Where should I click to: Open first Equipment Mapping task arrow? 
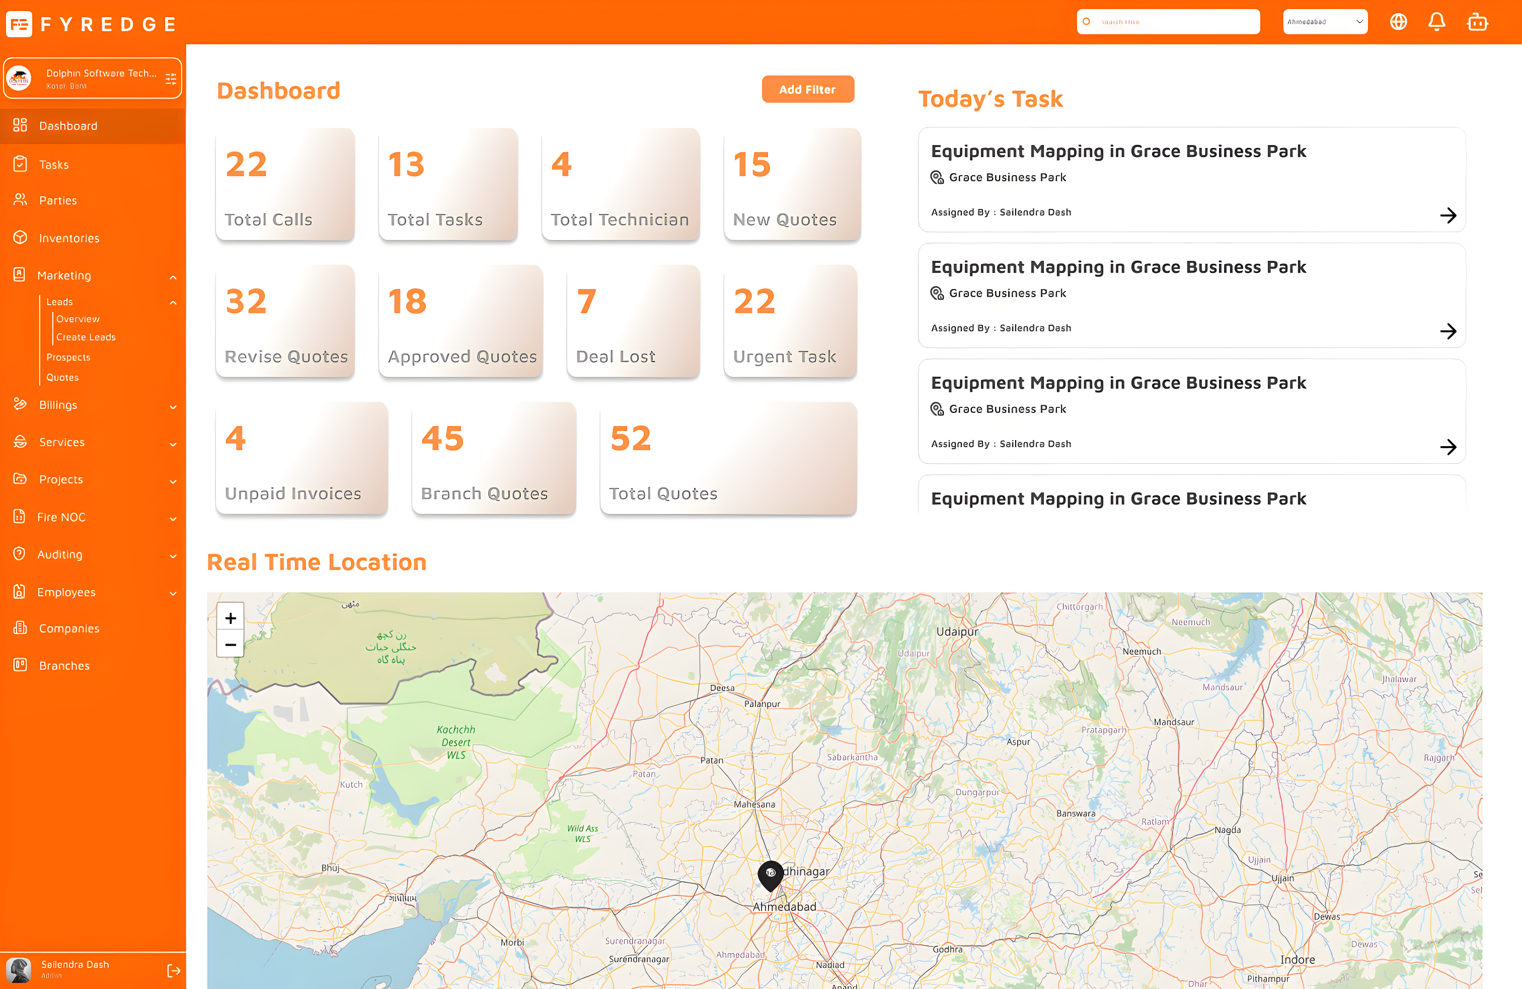1448,216
